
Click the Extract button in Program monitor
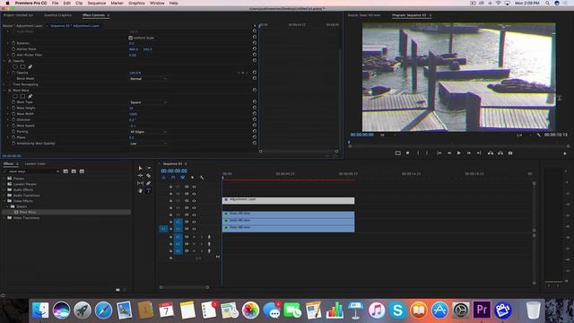point(500,153)
